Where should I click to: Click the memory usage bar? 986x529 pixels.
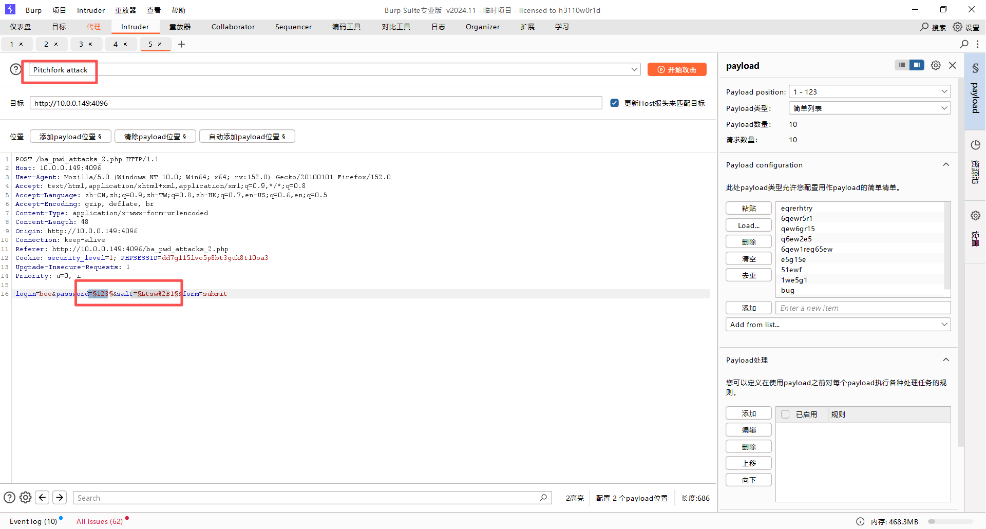(x=950, y=521)
